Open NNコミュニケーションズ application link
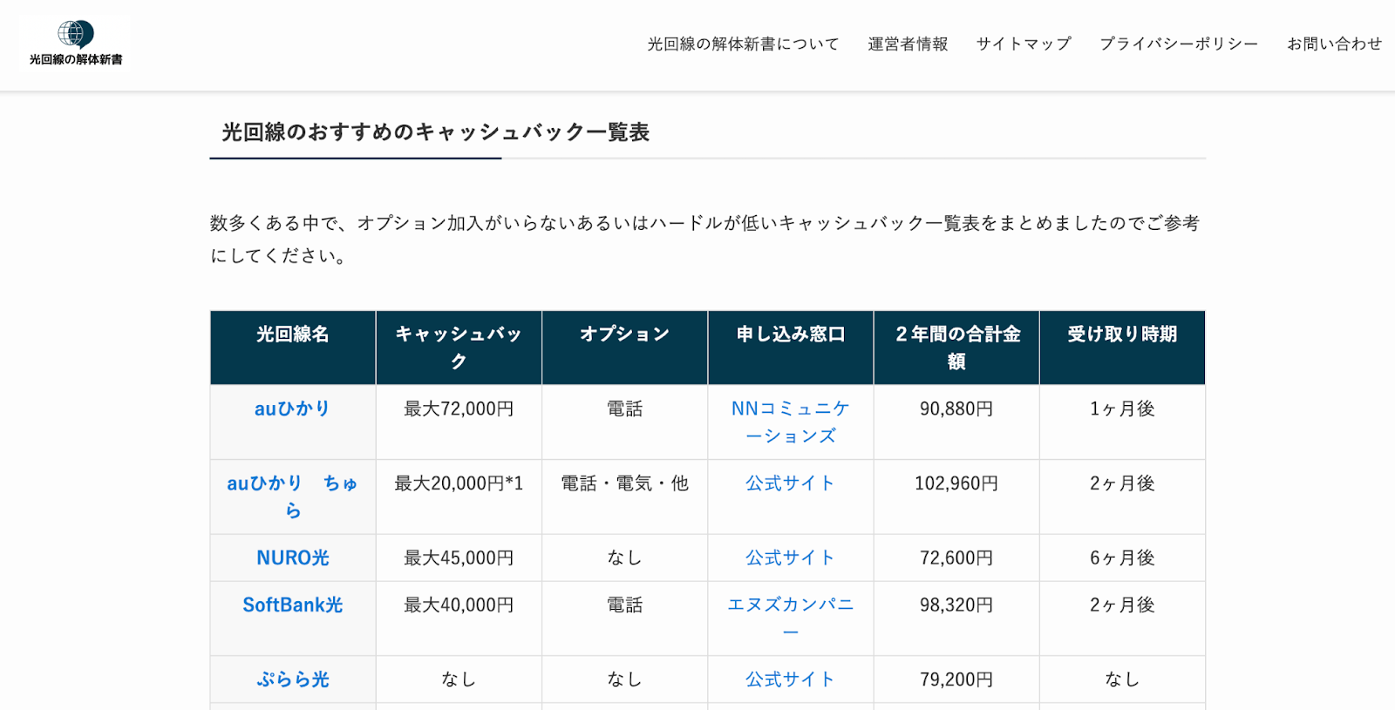Screen dimensions: 1395x710 pos(791,422)
